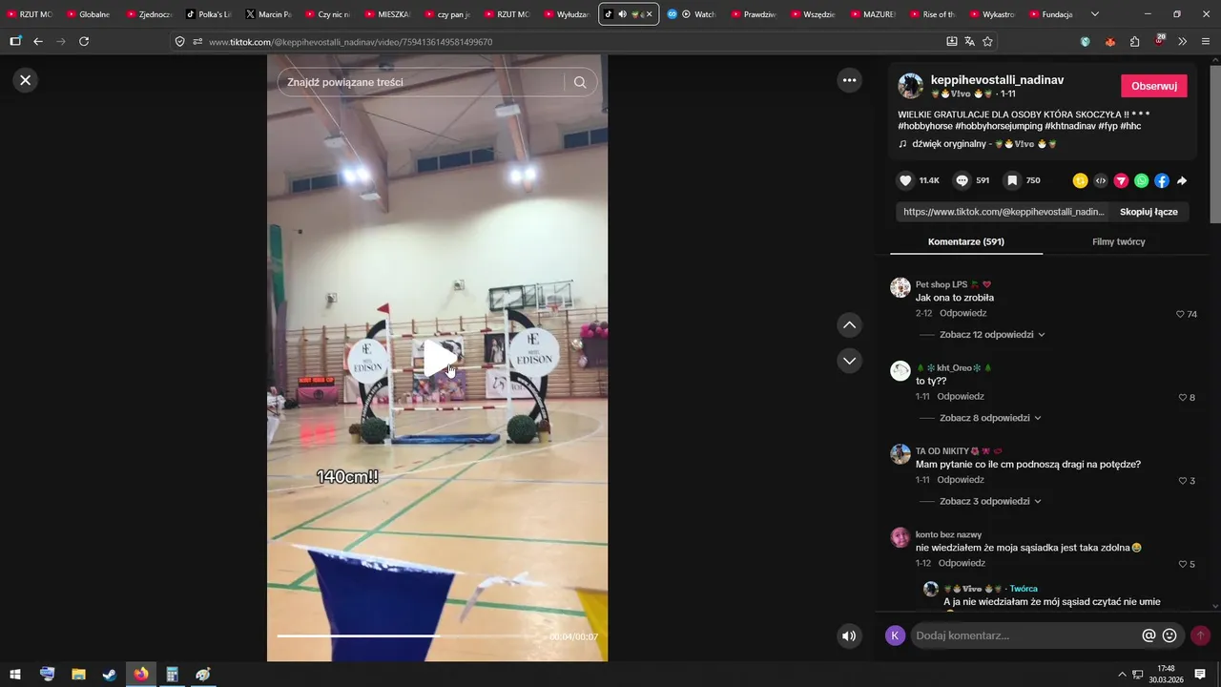Insert a mention with @ icon

coord(1149,635)
